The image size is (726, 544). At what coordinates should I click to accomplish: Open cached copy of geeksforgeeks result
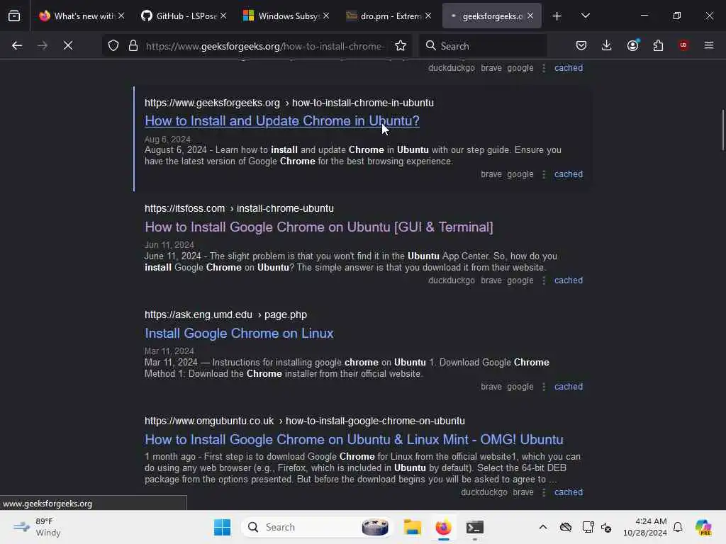[x=569, y=174]
